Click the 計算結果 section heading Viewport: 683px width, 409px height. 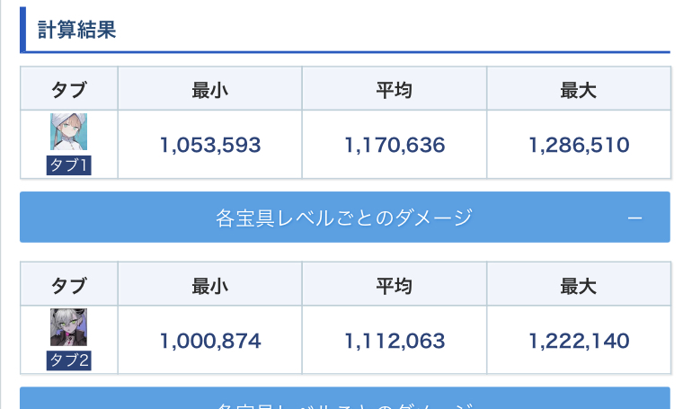(77, 30)
